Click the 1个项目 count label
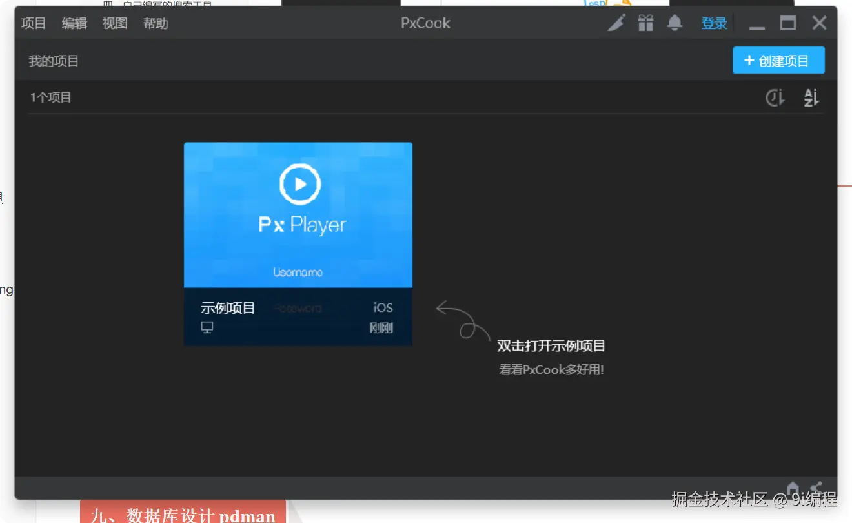Image resolution: width=852 pixels, height=523 pixels. coord(50,97)
